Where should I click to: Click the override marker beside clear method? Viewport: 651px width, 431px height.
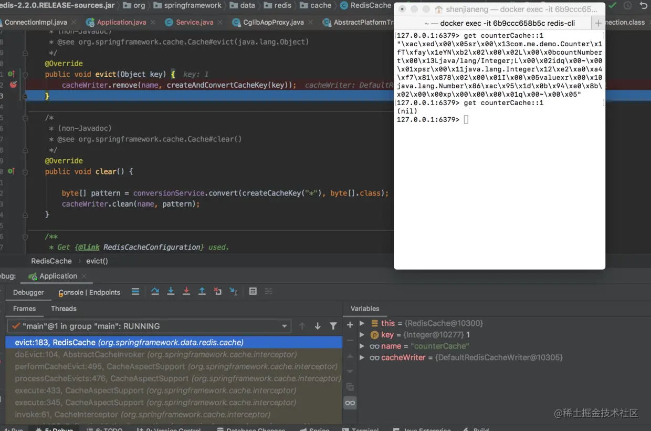pos(11,171)
